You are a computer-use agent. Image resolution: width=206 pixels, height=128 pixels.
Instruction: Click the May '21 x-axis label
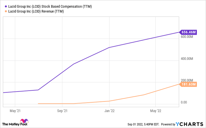click(x=15, y=111)
